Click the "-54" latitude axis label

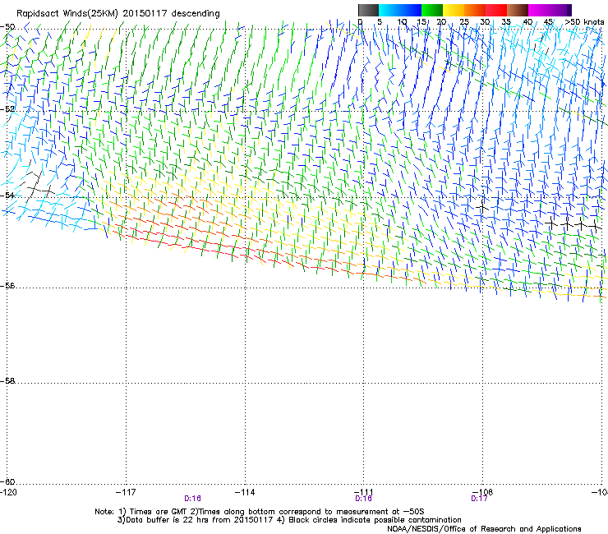coord(7,195)
